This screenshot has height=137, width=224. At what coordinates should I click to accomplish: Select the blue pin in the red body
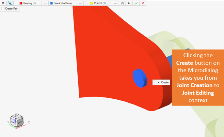pos(138,77)
